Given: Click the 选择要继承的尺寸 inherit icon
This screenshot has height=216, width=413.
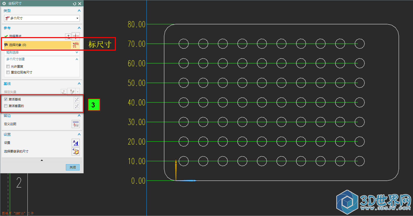Looking at the screenshot, I should (76, 151).
